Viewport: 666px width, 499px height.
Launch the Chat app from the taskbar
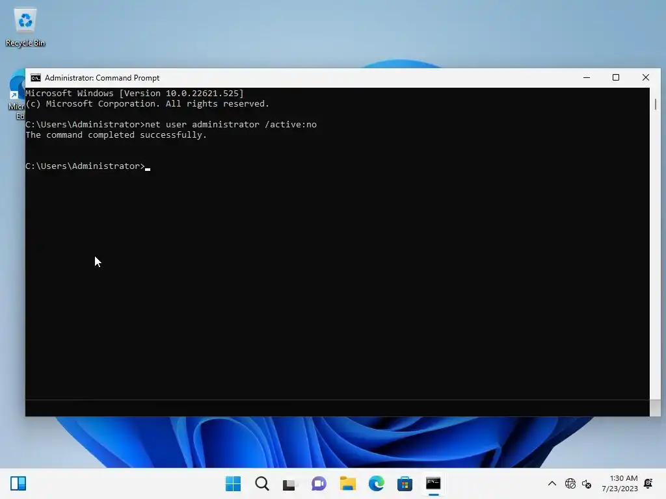[x=319, y=483]
